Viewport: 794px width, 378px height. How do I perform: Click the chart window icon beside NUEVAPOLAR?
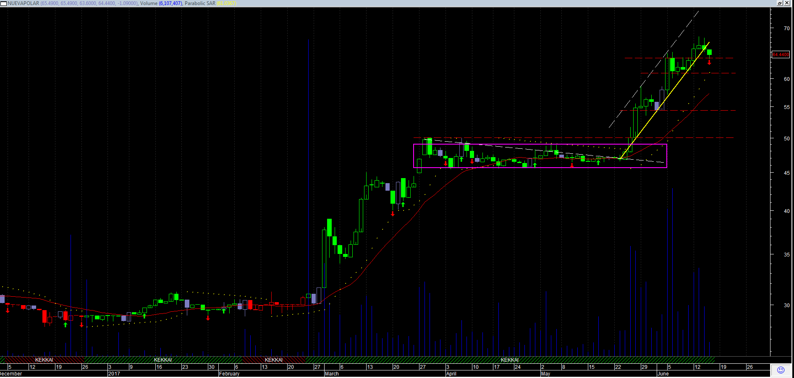tap(4, 3)
